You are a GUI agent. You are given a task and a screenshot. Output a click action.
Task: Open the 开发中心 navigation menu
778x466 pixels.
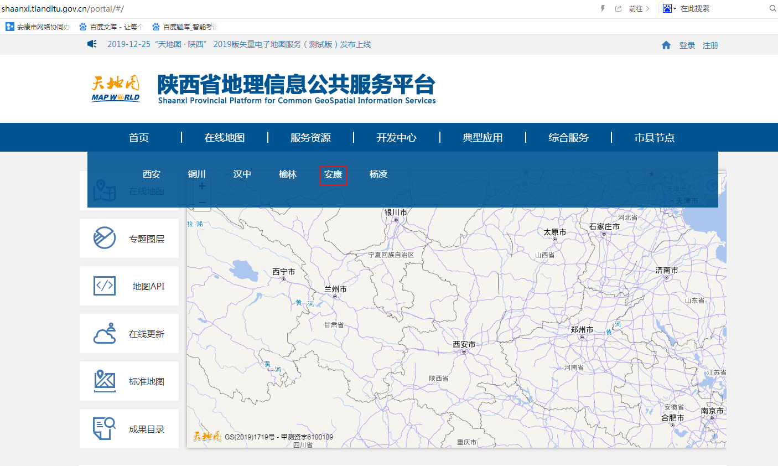397,137
